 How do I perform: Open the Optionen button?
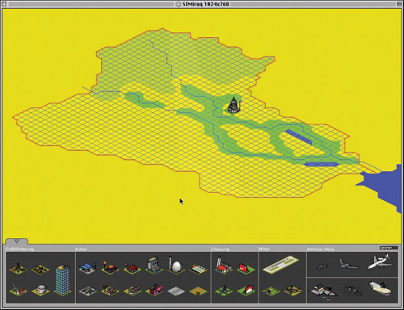(x=388, y=248)
